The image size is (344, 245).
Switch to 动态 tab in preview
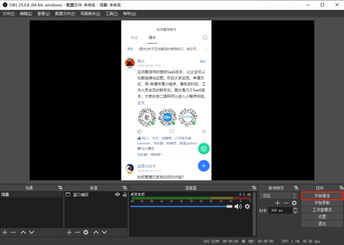(134, 38)
